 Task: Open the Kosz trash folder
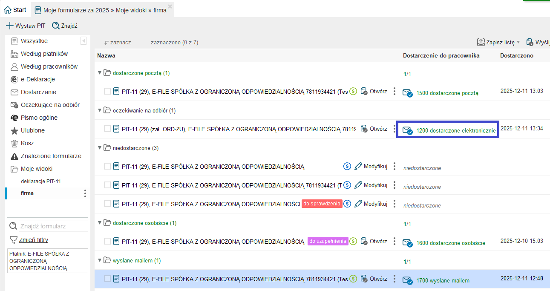pyautogui.click(x=27, y=143)
